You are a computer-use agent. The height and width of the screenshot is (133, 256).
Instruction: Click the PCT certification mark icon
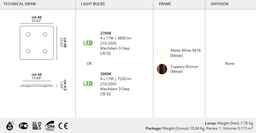click(24, 126)
